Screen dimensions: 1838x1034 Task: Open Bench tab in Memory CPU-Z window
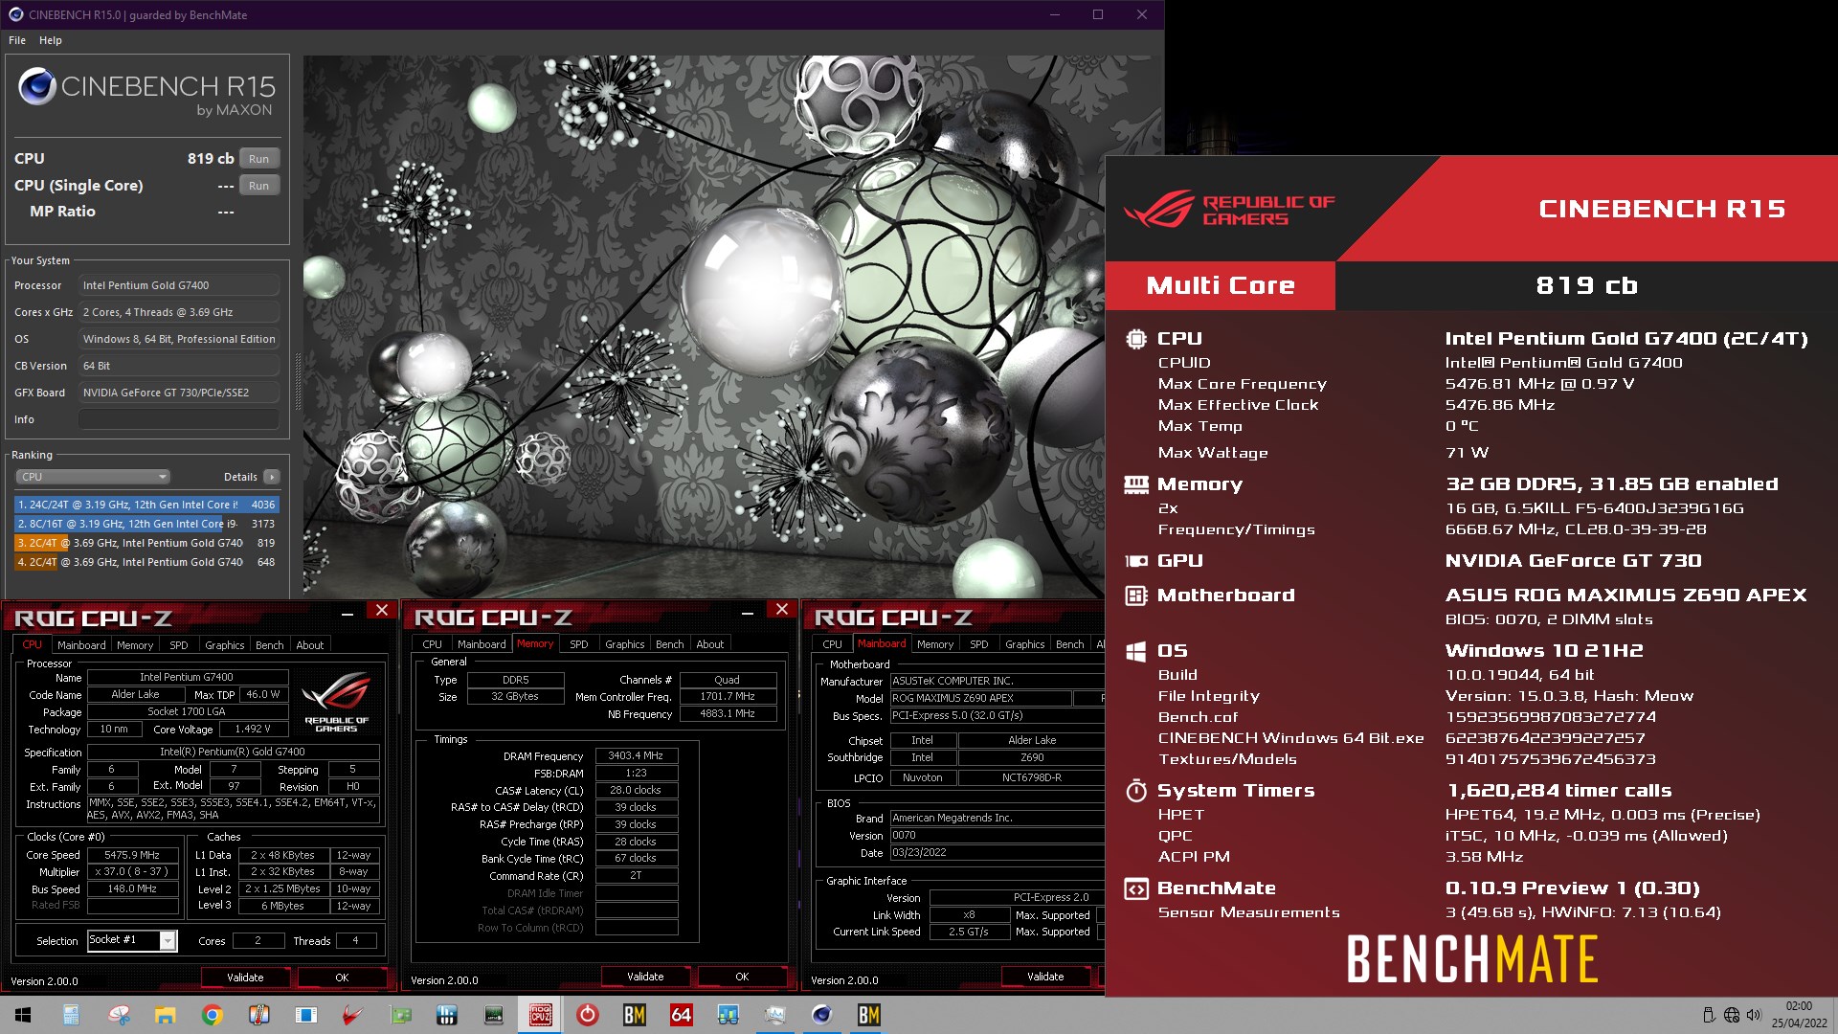(x=670, y=644)
